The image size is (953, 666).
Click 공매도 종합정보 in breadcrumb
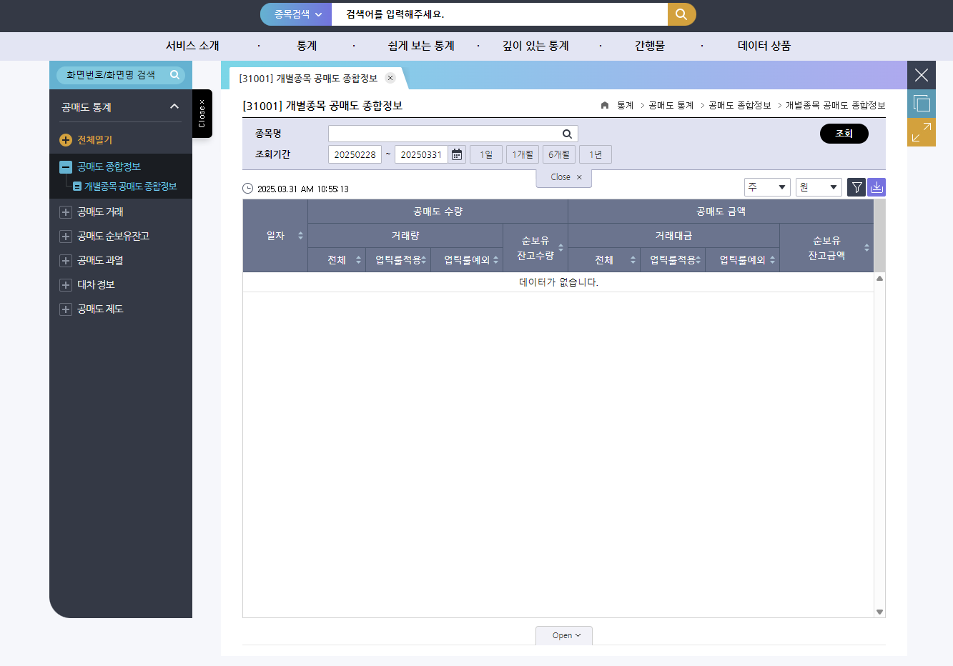click(x=740, y=105)
